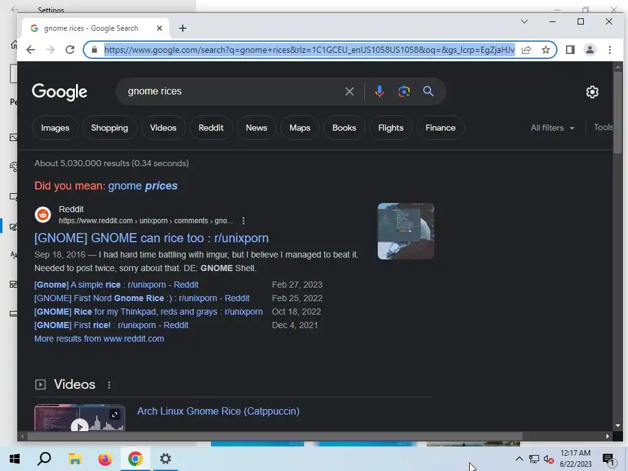Click the Reddit favicon on first result
Screen dimensions: 628x471
pyautogui.click(x=43, y=215)
